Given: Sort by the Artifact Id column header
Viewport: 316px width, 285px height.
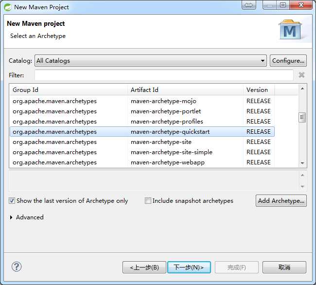Looking at the screenshot, I should 185,89.
